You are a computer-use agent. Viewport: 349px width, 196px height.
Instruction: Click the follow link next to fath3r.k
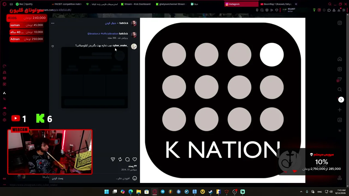(111, 23)
